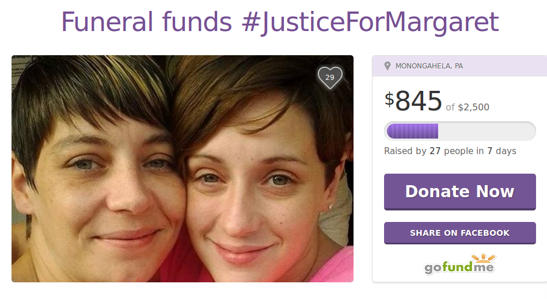Click the MONONGAHELA, PA location text

429,66
